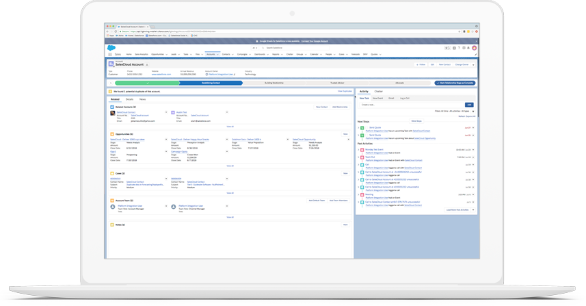The width and height of the screenshot is (586, 306).
Task: Click the www.salesforce.com website link
Action: click(161, 75)
